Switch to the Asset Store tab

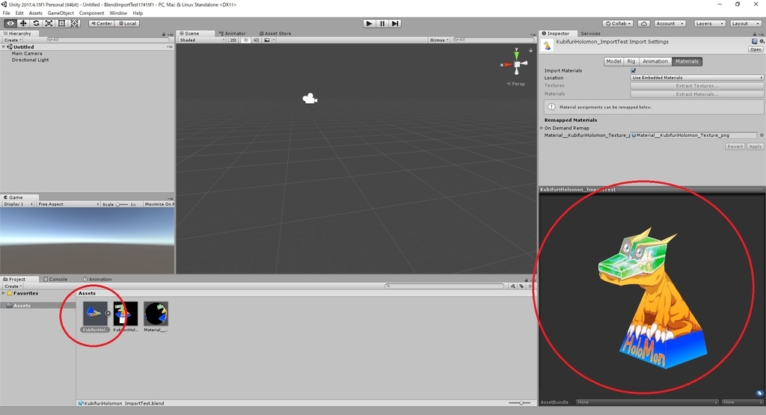(275, 34)
